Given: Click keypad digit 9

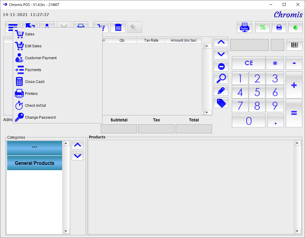Looking at the screenshot, I should pos(275,106).
